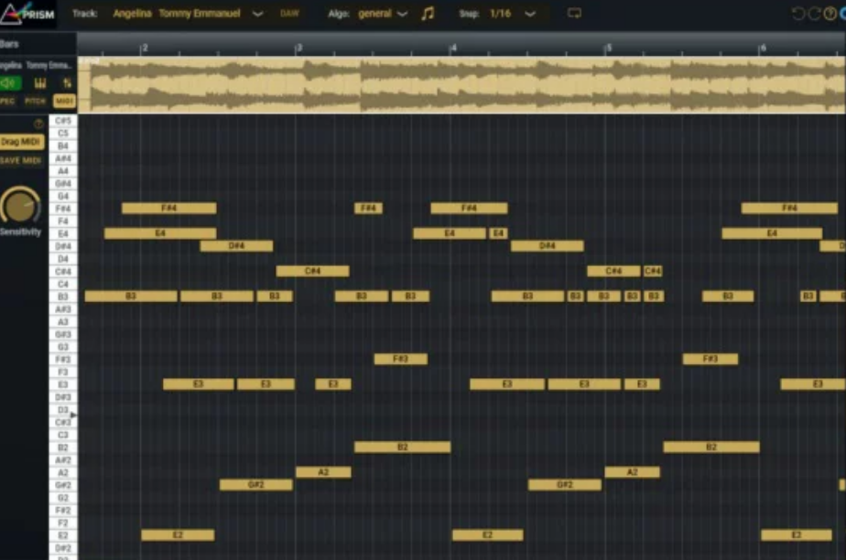Click the C4 piano key
The image size is (846, 560).
click(63, 284)
